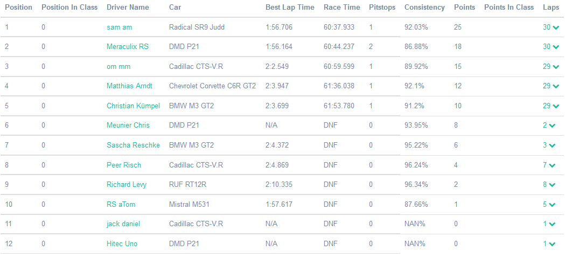
Task: Expand laps chevron for Sascha Reschke
Action: click(x=552, y=145)
